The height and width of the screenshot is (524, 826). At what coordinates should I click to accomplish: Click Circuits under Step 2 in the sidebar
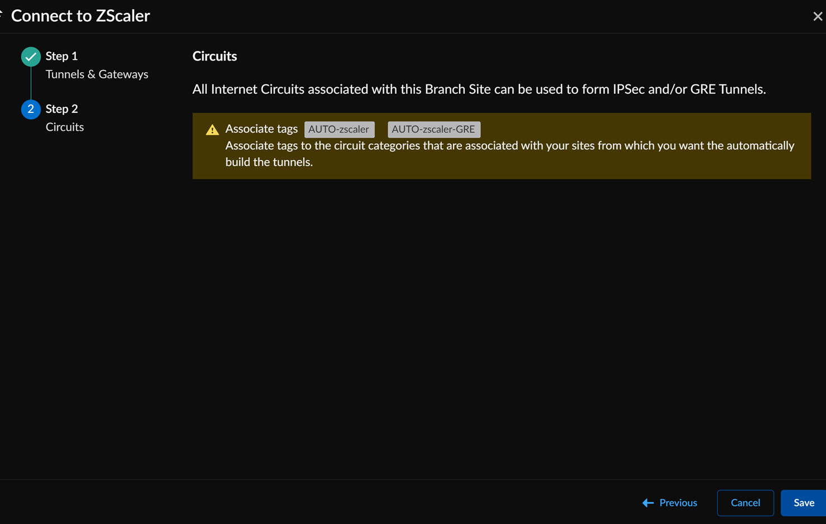tap(65, 127)
